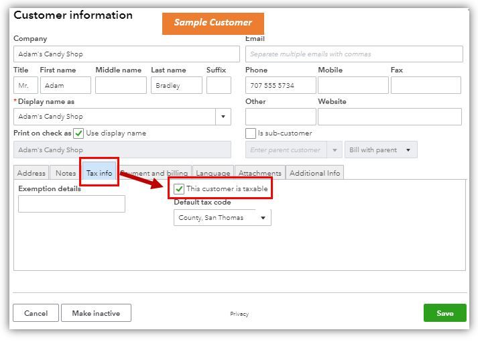Expand the parent customer dropdown arrow
The image size is (478, 342).
[335, 150]
